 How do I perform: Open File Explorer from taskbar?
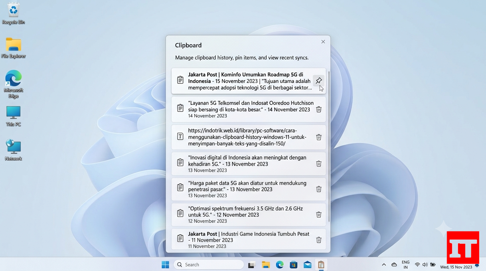click(x=266, y=265)
